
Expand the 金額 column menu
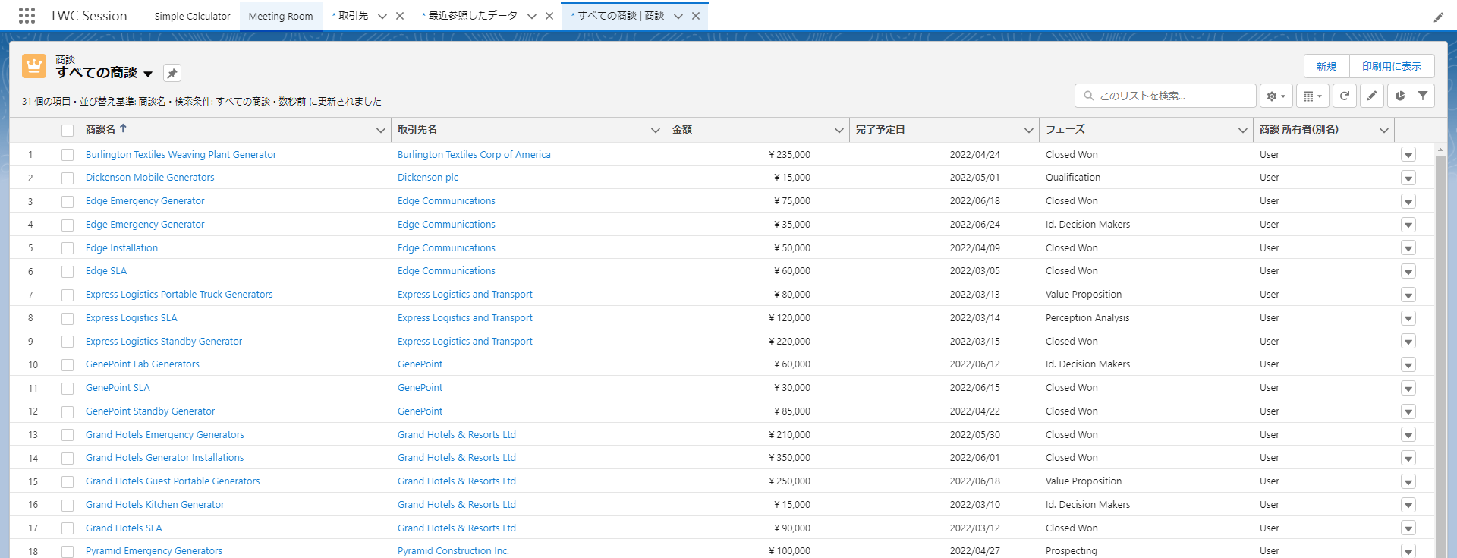click(839, 131)
